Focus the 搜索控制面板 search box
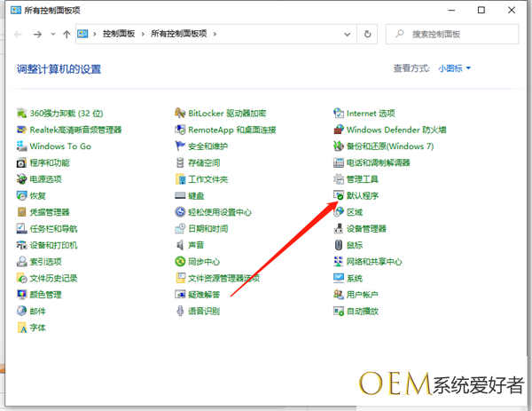This screenshot has height=411, width=532. pos(452,34)
